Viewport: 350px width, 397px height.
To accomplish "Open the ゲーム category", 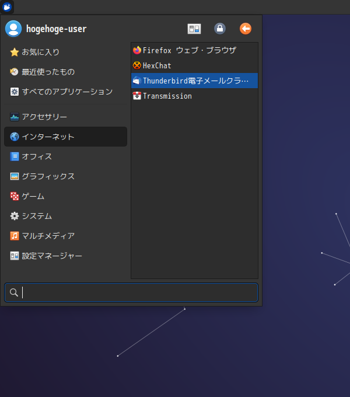I will coord(65,196).
